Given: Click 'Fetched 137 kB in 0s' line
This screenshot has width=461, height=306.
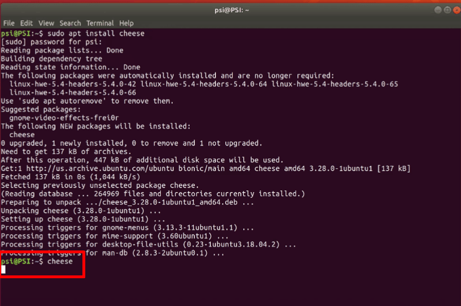Looking at the screenshot, I should (70, 177).
